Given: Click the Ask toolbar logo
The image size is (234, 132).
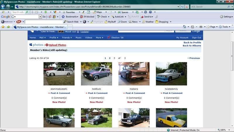Looking at the screenshot, I should (18, 22).
